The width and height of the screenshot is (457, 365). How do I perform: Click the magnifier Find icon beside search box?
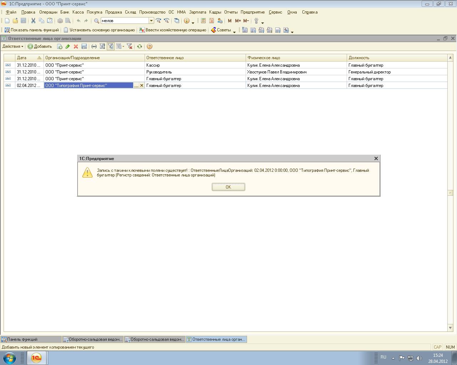tap(96, 21)
